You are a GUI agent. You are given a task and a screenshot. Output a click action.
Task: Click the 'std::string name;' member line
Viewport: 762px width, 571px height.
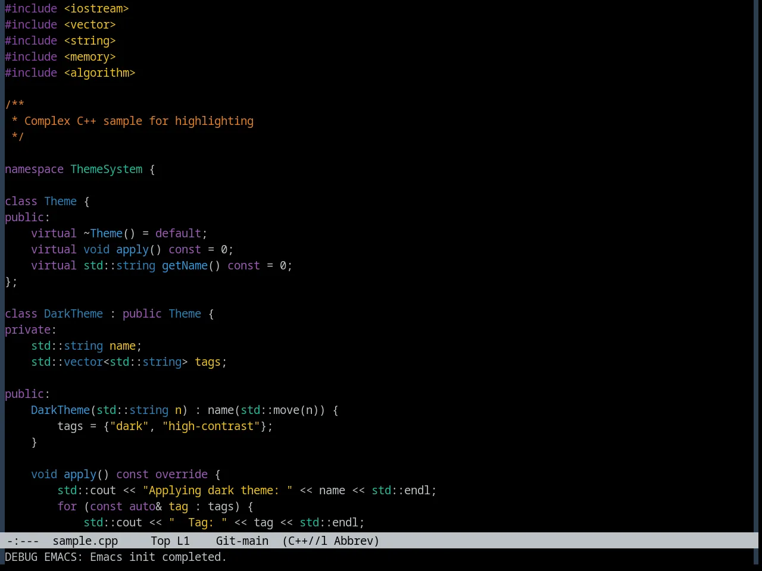(86, 346)
